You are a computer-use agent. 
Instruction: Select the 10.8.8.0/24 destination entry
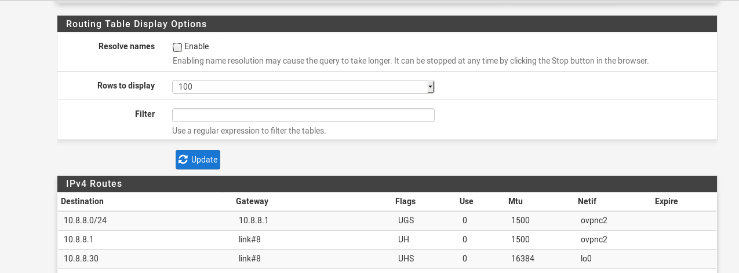84,220
